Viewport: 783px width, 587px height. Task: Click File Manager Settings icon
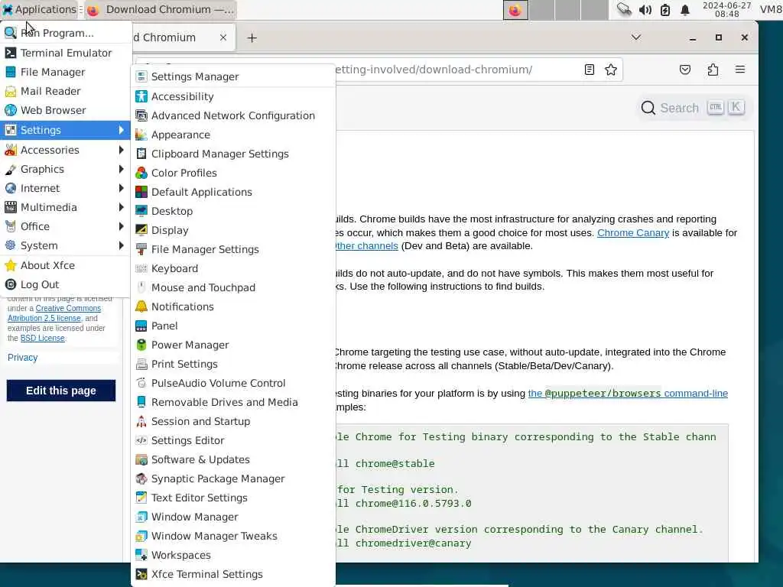point(141,249)
